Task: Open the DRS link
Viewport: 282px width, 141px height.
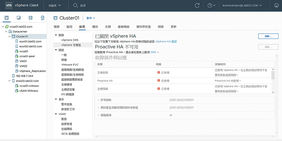Action: (x=153, y=52)
